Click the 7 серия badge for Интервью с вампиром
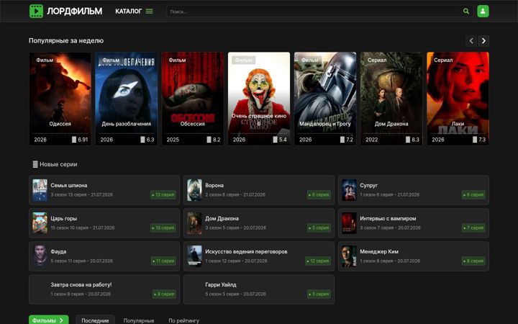 [473, 228]
